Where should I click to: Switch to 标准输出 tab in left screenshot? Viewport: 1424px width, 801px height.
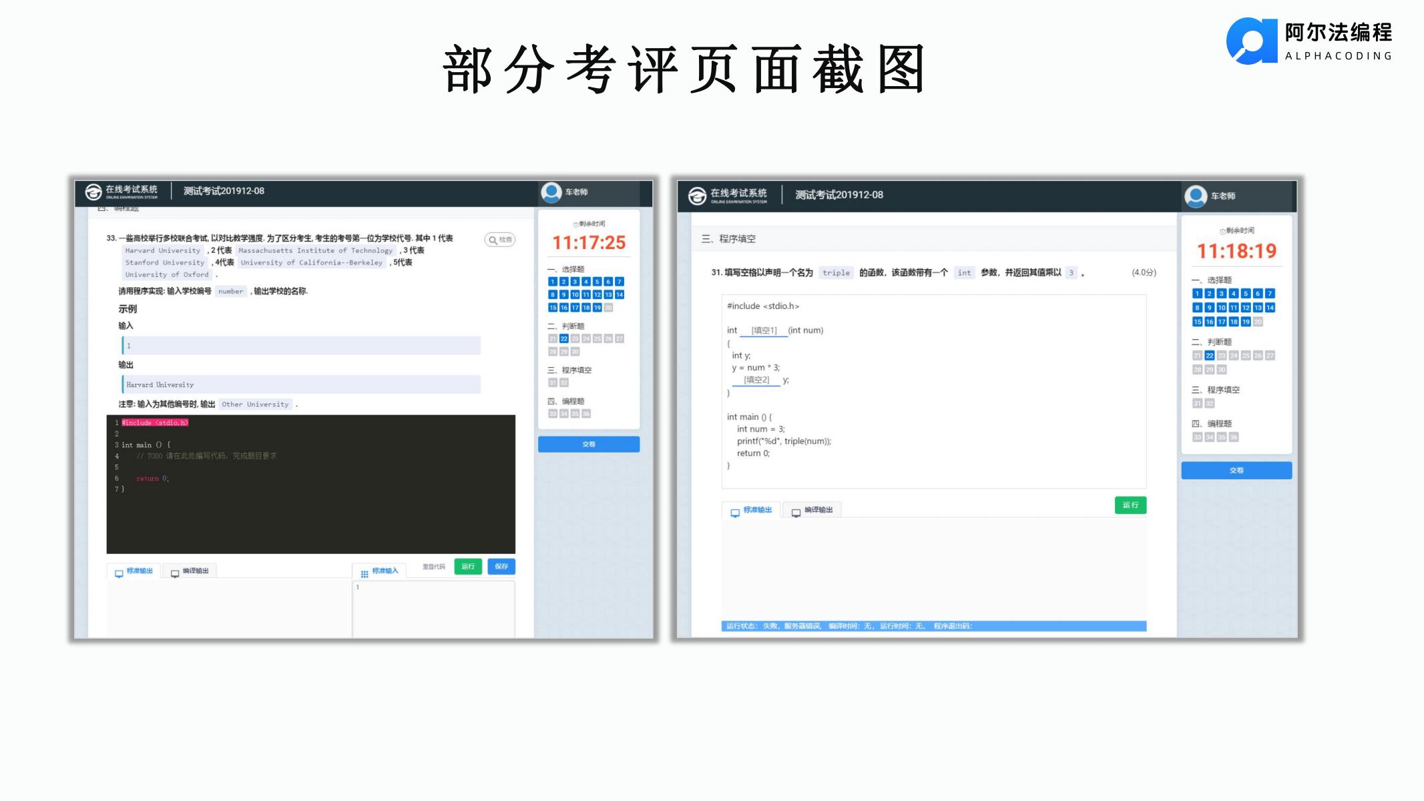click(134, 571)
